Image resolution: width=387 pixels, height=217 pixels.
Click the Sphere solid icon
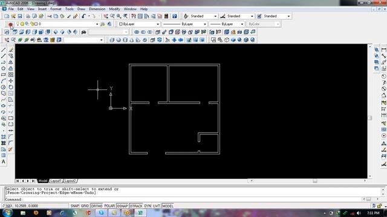pyautogui.click(x=119, y=40)
